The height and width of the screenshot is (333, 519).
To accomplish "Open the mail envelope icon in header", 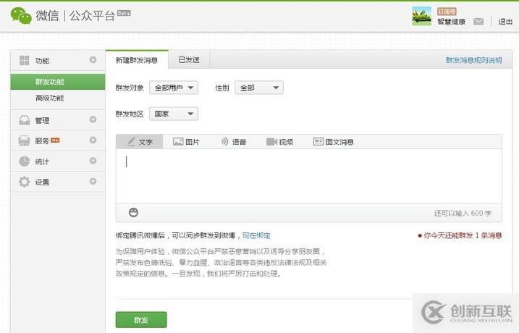I will [478, 22].
